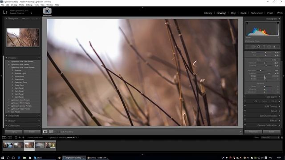The height and width of the screenshot is (160, 285).
Task: Switch to Loupe view in toolbar
Action: tap(45, 132)
